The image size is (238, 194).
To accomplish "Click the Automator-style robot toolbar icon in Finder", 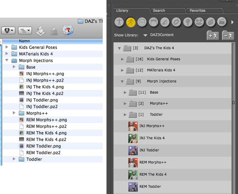I will (x=40, y=31).
